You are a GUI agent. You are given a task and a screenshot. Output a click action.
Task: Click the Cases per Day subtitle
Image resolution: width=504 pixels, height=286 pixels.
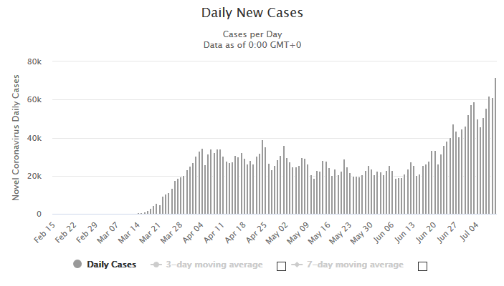[252, 34]
